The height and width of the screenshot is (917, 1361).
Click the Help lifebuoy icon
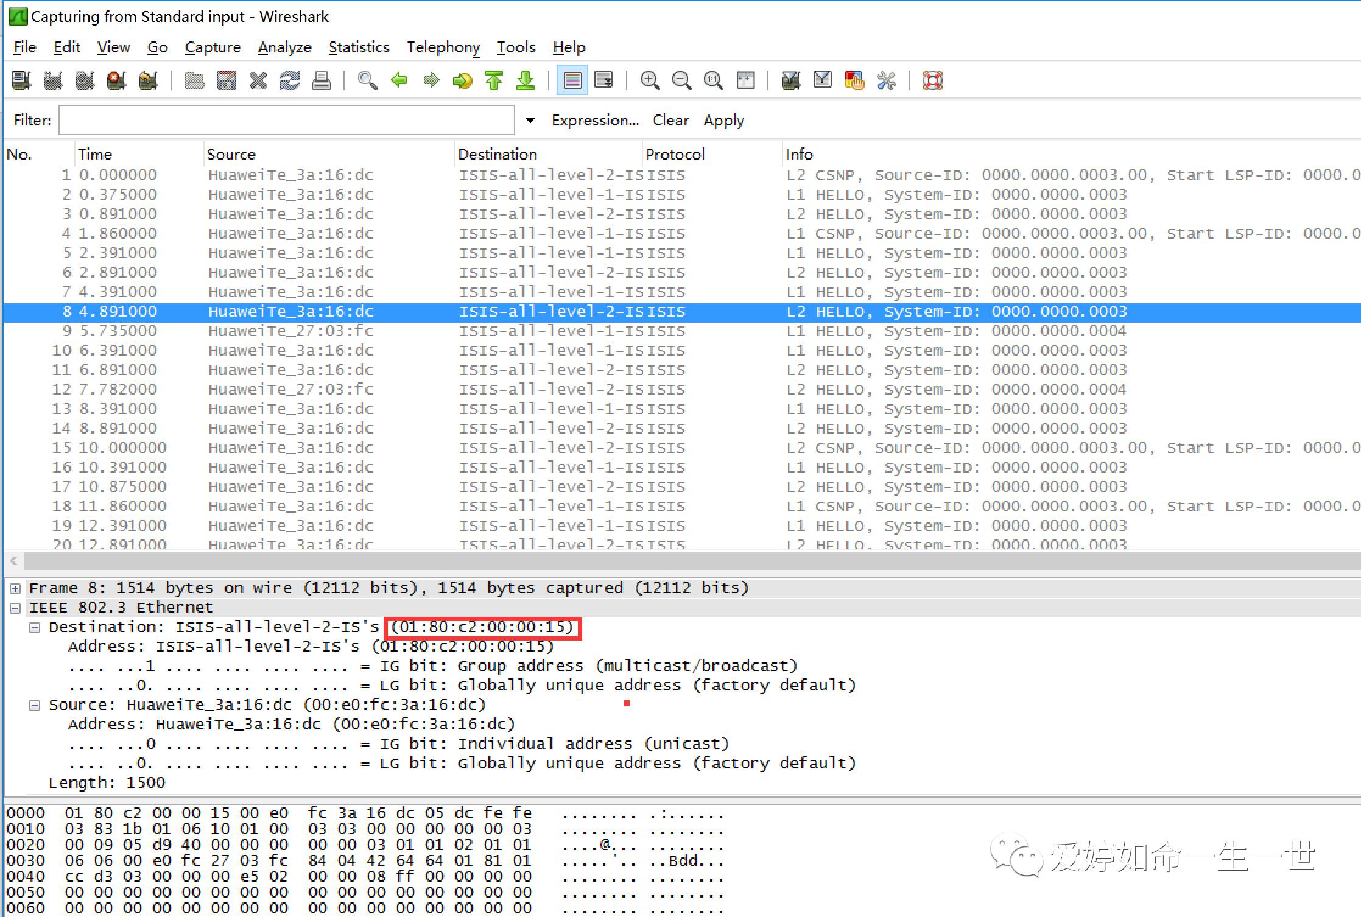coord(932,80)
